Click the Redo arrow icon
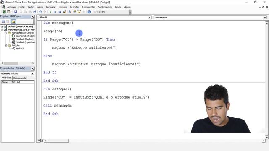This screenshot has width=269, height=151. [x=45, y=12]
